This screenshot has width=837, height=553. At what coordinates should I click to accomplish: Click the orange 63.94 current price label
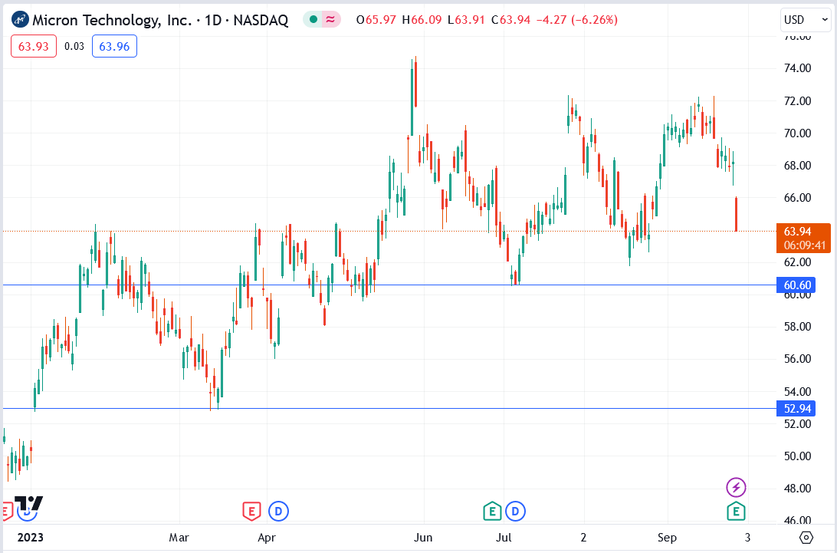click(797, 232)
